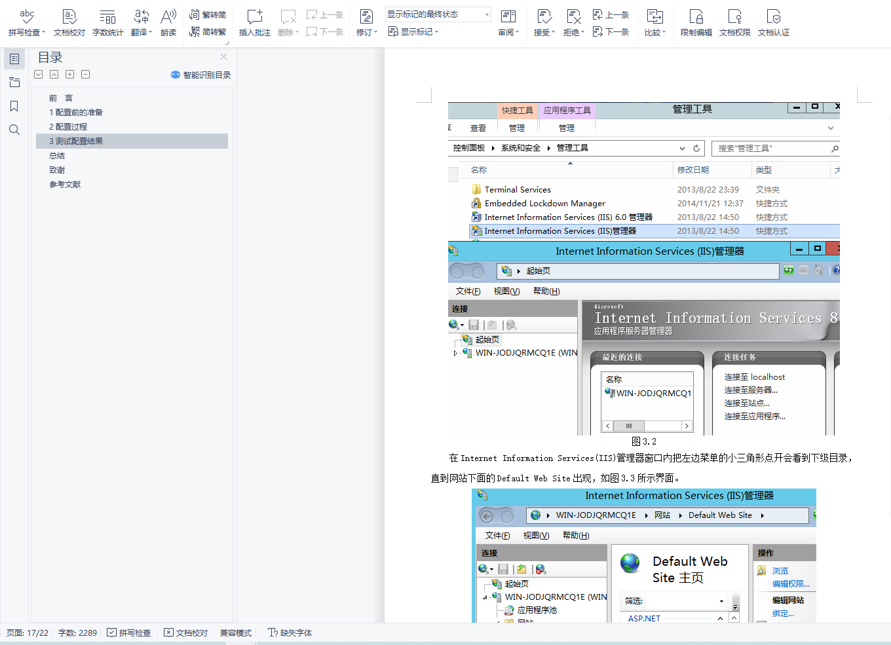Open the 显示标记的最终状态 combo box
This screenshot has height=645, width=891.
tap(438, 14)
